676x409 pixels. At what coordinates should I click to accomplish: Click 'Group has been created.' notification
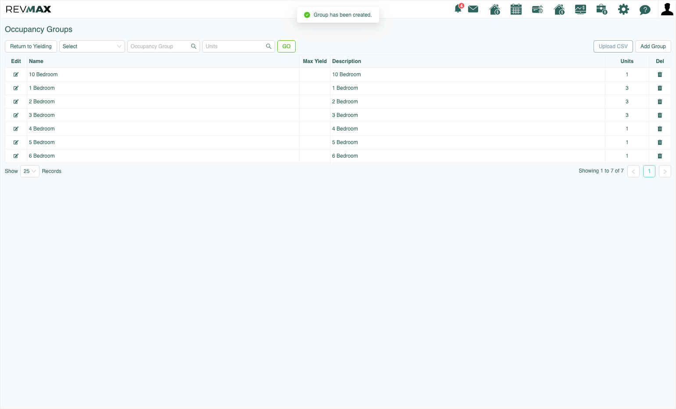pyautogui.click(x=338, y=15)
